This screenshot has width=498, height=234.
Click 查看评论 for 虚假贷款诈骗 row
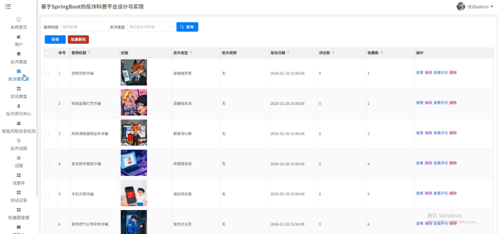tap(441, 73)
